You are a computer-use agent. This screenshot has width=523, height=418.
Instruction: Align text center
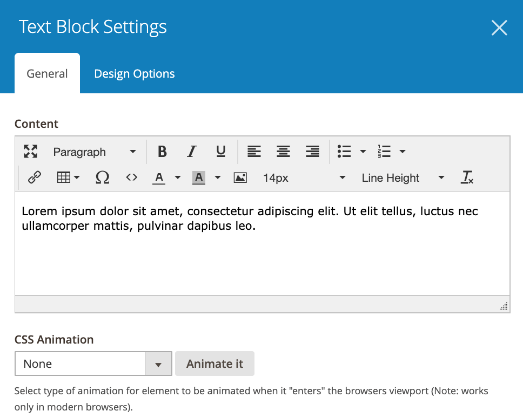coord(283,152)
